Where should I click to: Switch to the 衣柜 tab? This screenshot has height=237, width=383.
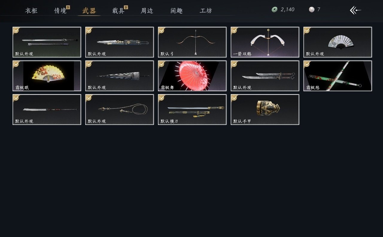click(31, 11)
